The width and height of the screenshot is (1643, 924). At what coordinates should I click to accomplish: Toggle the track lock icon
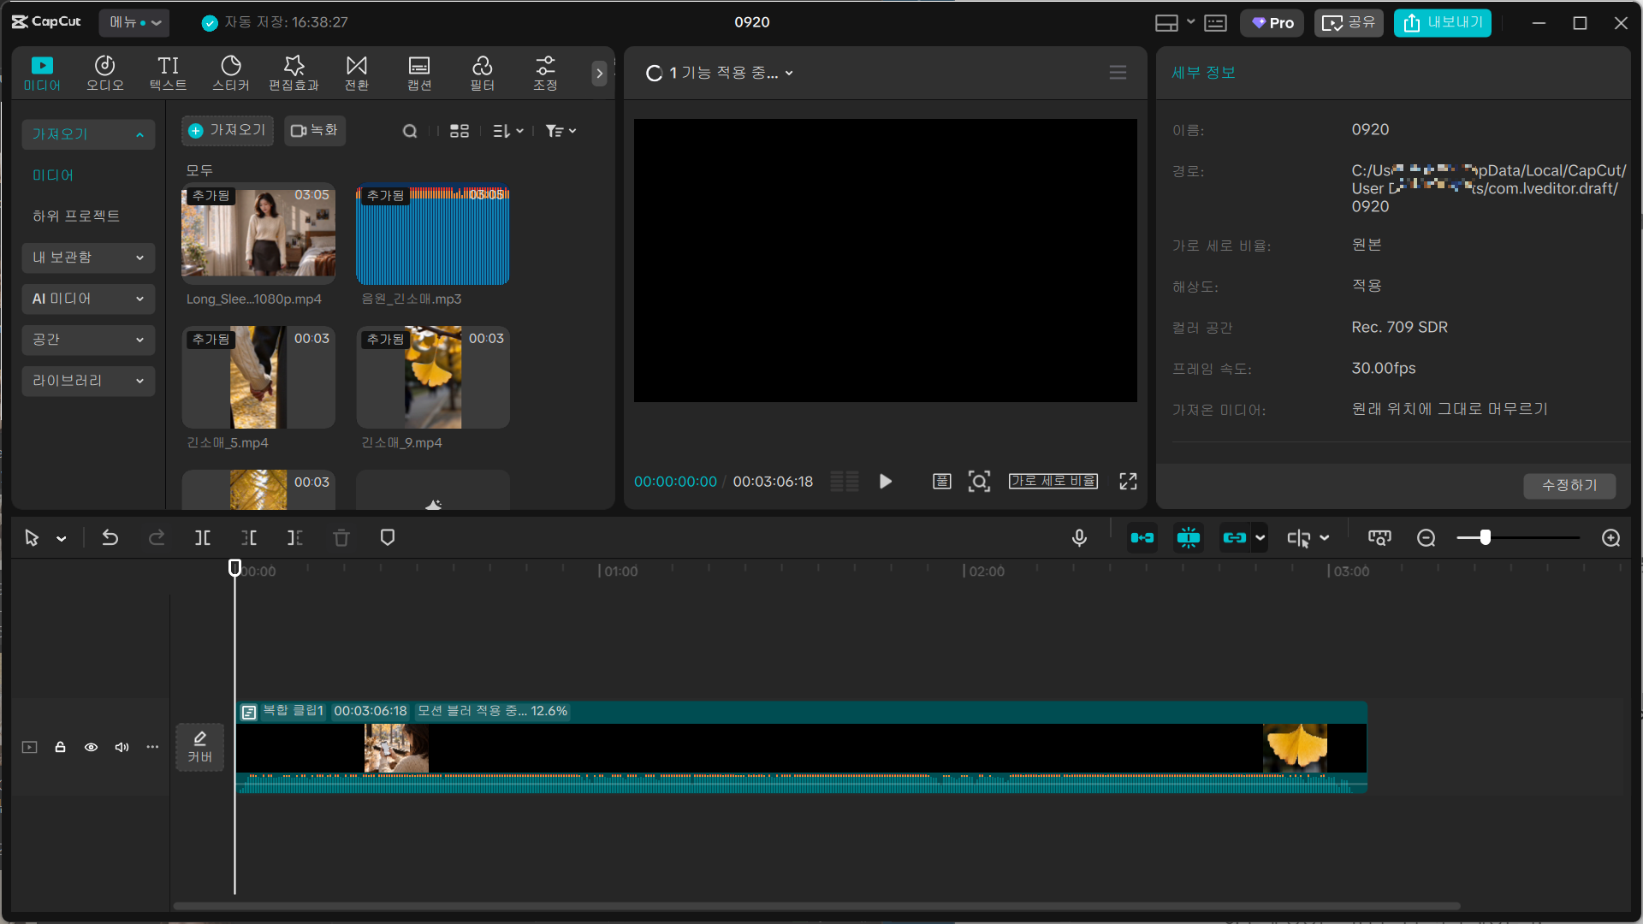point(60,748)
